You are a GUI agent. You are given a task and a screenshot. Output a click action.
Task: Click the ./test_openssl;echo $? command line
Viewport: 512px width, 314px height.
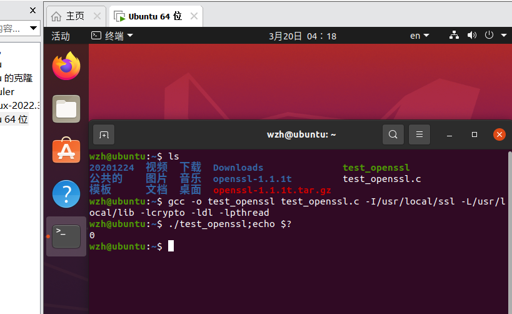coord(230,224)
